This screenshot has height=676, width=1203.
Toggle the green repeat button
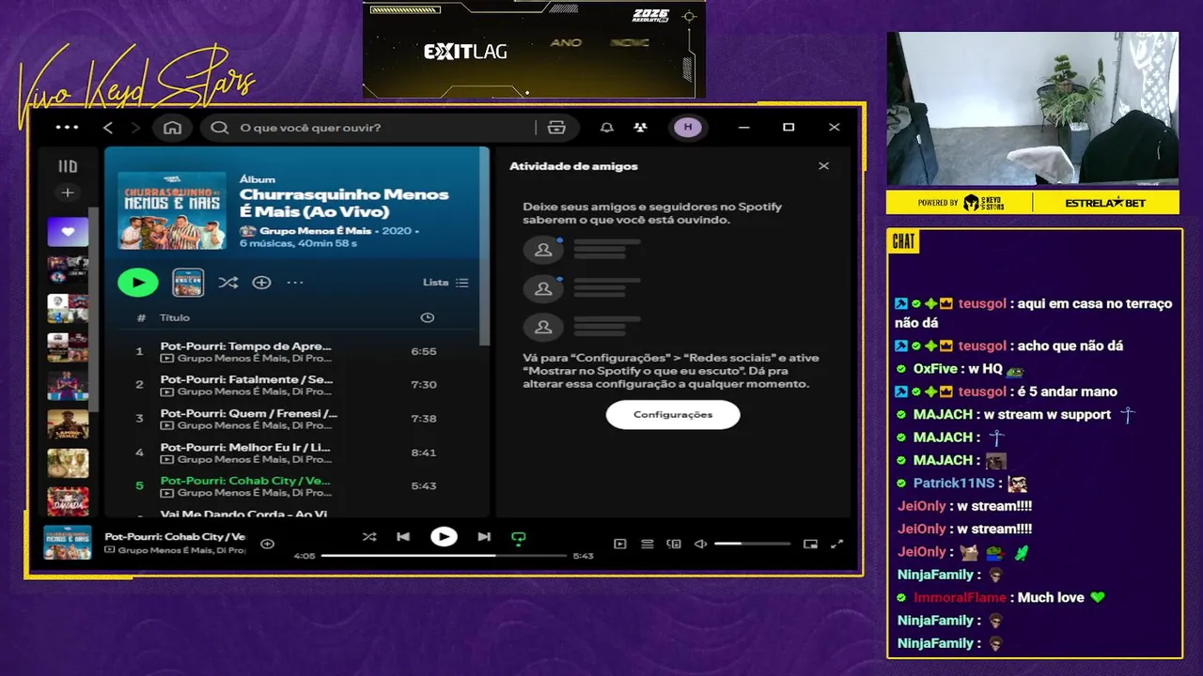click(518, 538)
